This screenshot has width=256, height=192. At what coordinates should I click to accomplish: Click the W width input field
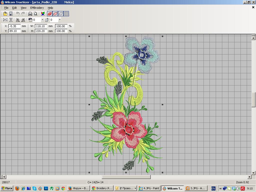click(41, 26)
